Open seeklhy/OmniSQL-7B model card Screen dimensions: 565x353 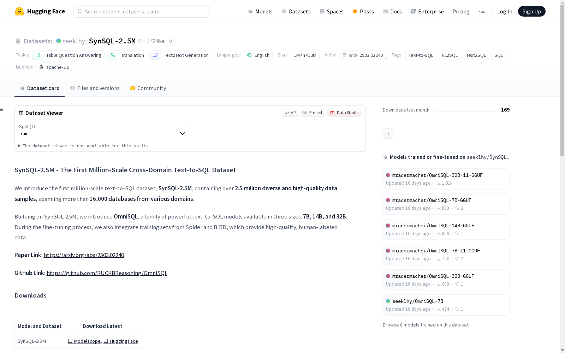(x=446, y=305)
